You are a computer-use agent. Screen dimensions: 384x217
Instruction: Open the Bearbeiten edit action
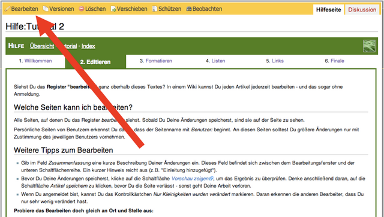coord(25,9)
